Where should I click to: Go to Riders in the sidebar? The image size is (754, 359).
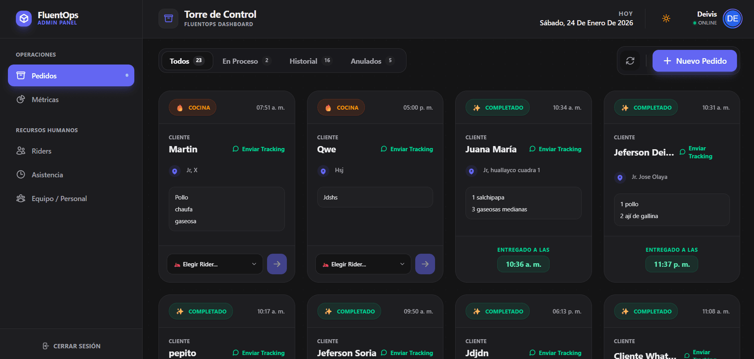[41, 151]
